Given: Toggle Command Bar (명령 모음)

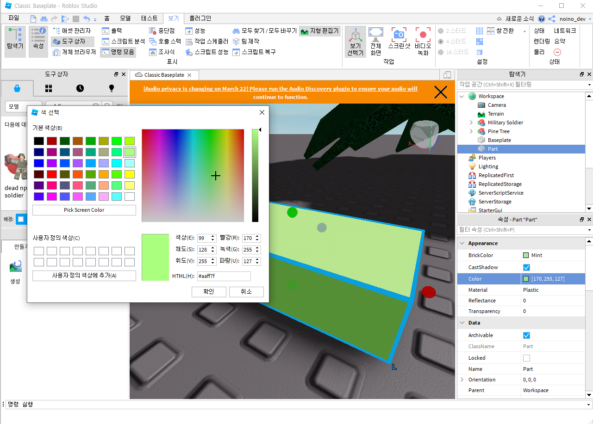Looking at the screenshot, I should 118,52.
